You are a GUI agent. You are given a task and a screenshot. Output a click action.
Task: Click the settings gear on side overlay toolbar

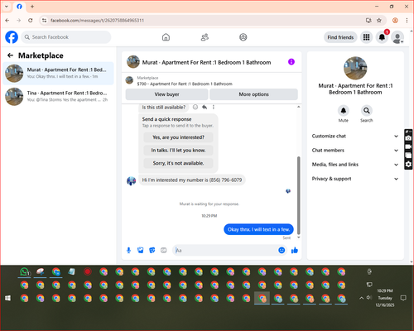coord(408,165)
